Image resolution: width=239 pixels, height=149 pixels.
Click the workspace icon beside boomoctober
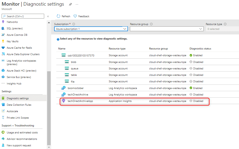[63, 88]
